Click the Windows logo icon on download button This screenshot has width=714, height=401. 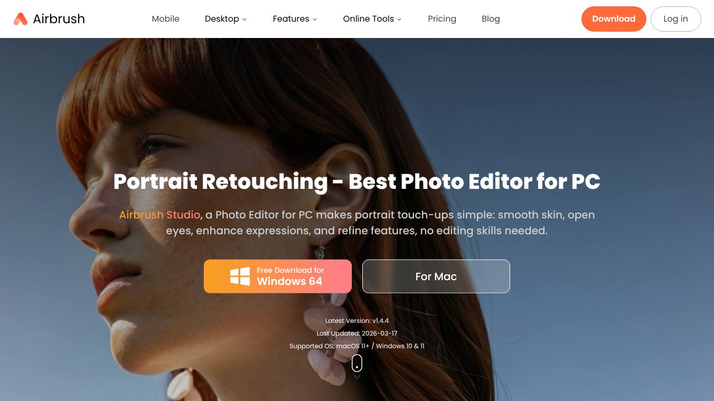point(240,276)
